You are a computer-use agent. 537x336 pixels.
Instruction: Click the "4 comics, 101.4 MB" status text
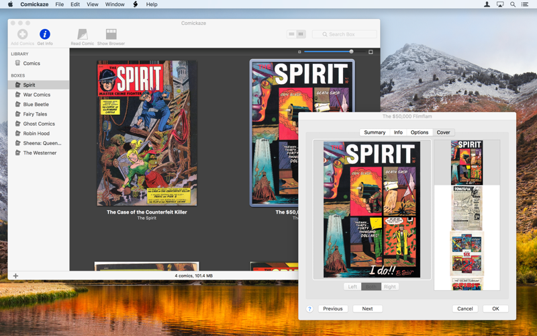pos(194,276)
